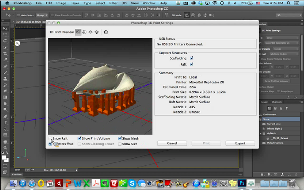Screen dimensions: 304x190
Task: Open the Medium detail level dropdown
Action: 284,54
